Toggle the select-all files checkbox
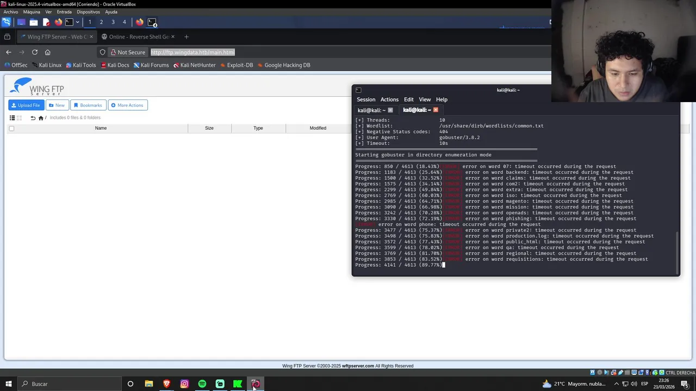The image size is (696, 391). pyautogui.click(x=11, y=129)
